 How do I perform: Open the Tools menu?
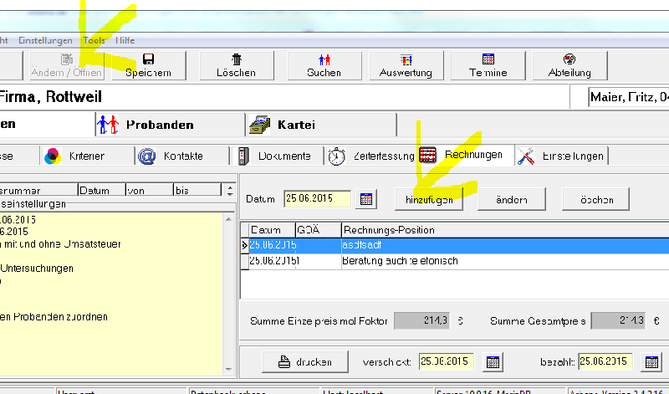coord(93,40)
